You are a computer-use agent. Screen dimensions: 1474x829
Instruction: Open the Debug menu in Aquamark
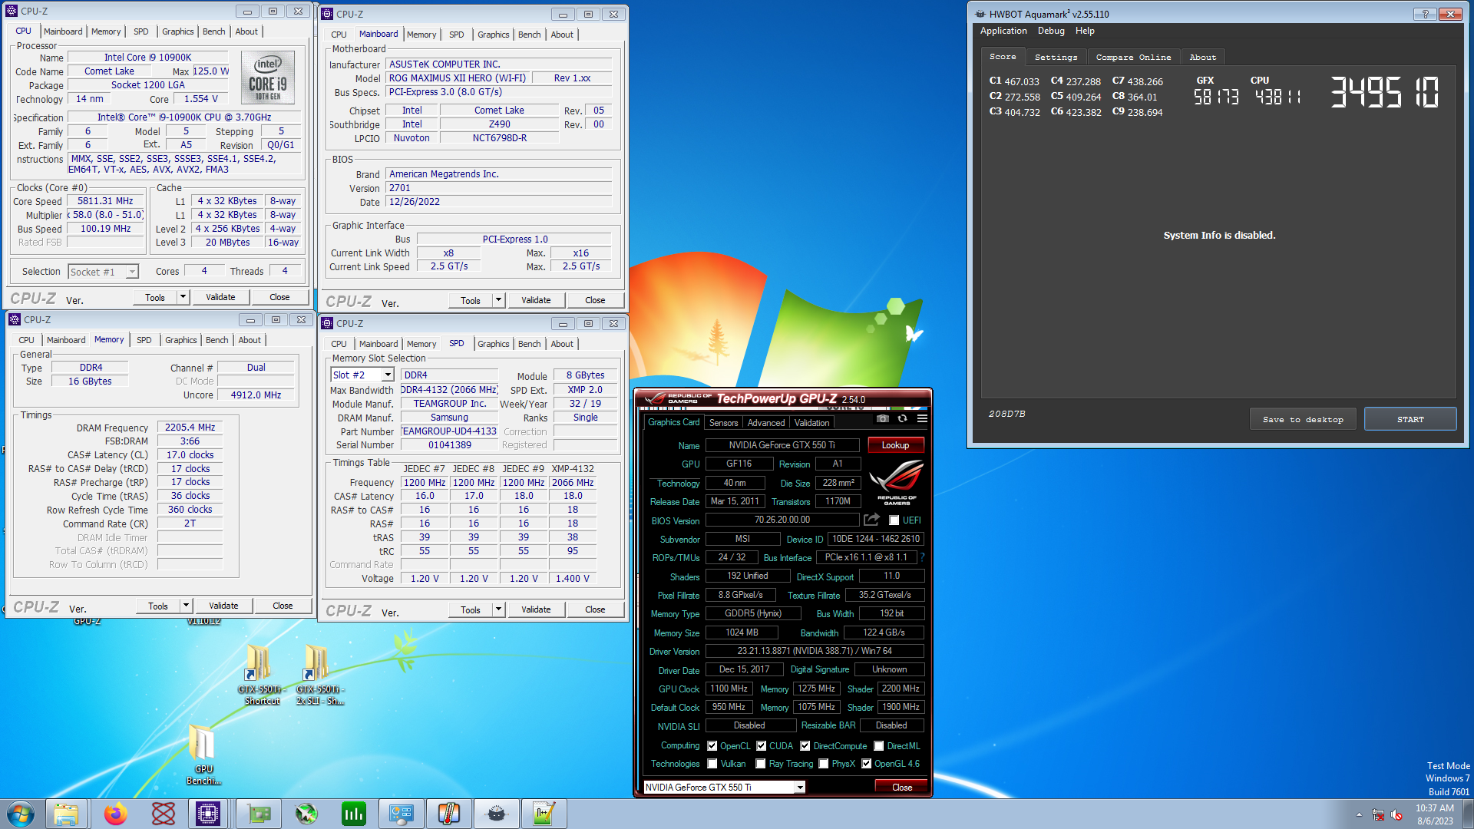coord(1051,31)
